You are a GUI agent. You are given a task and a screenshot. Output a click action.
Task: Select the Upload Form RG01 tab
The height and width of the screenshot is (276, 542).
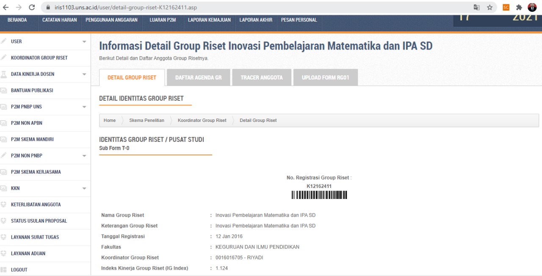325,77
